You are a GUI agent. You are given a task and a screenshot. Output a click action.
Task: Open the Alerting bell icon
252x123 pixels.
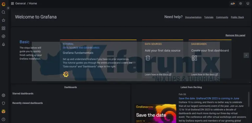pos(3,44)
